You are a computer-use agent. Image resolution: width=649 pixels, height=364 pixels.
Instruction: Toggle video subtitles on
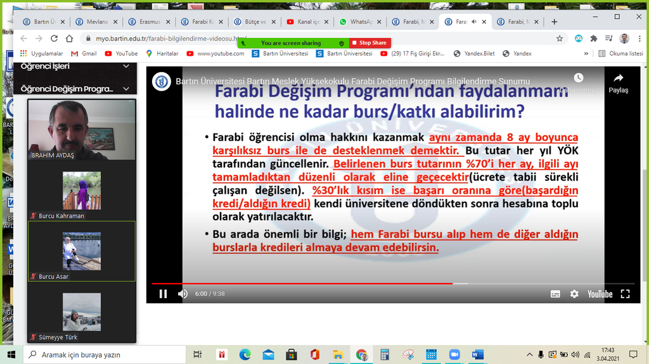coord(555,294)
